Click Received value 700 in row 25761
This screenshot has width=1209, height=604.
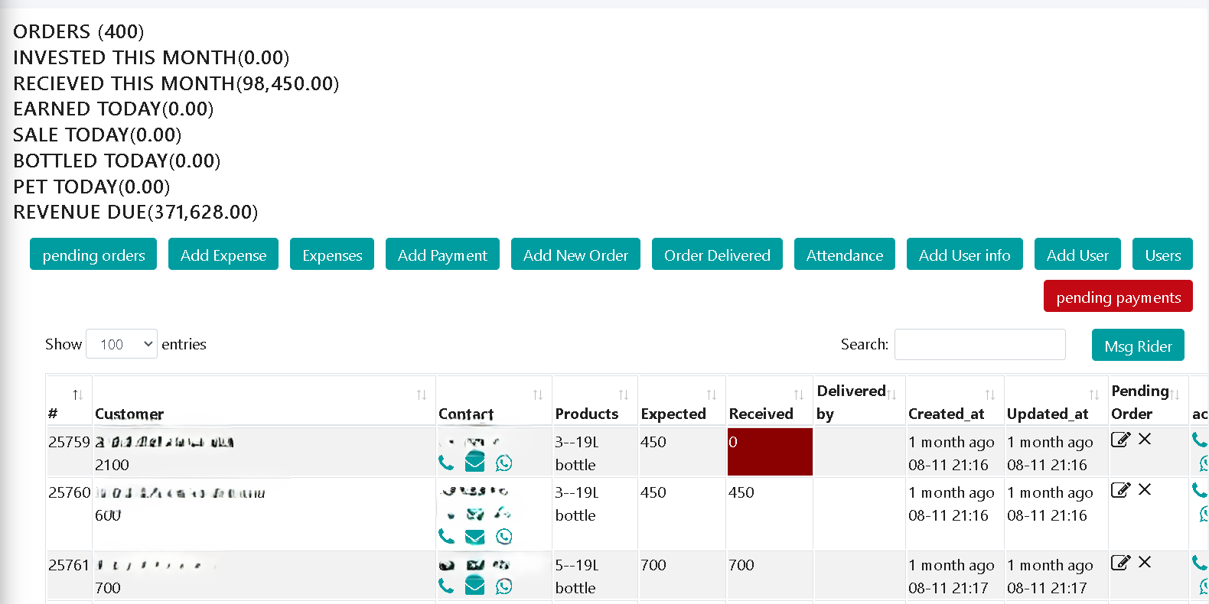coord(741,565)
